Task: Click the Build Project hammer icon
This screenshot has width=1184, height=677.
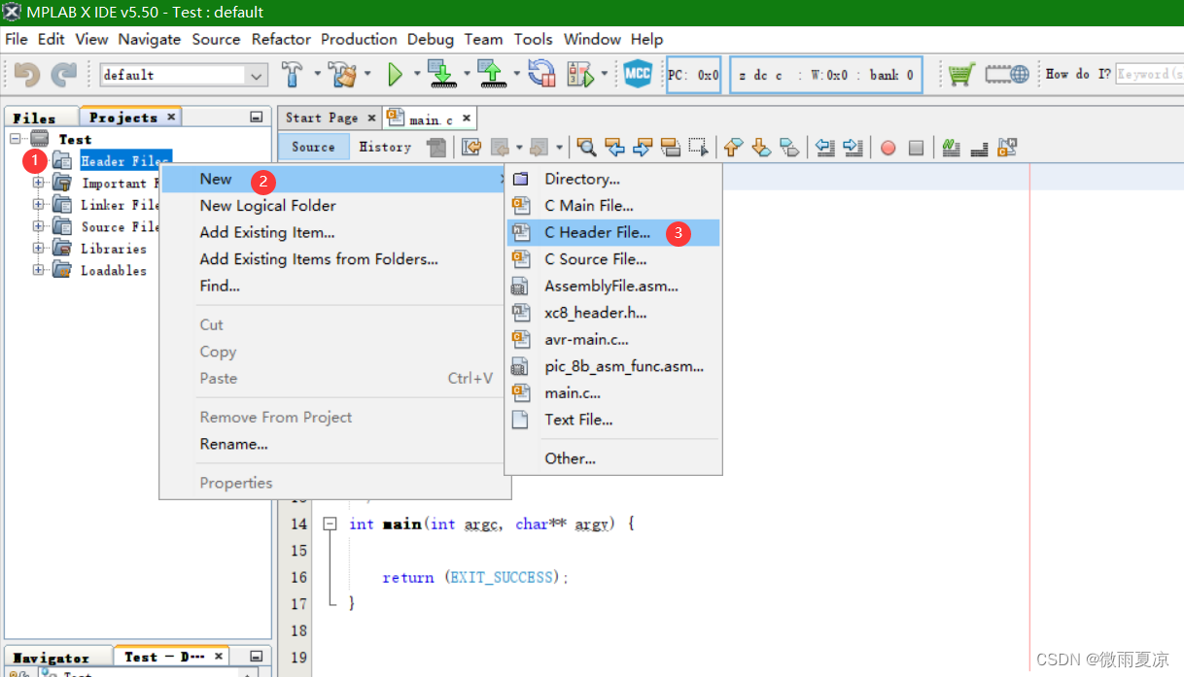Action: coord(292,74)
